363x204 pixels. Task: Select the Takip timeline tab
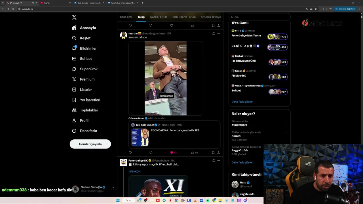141,17
